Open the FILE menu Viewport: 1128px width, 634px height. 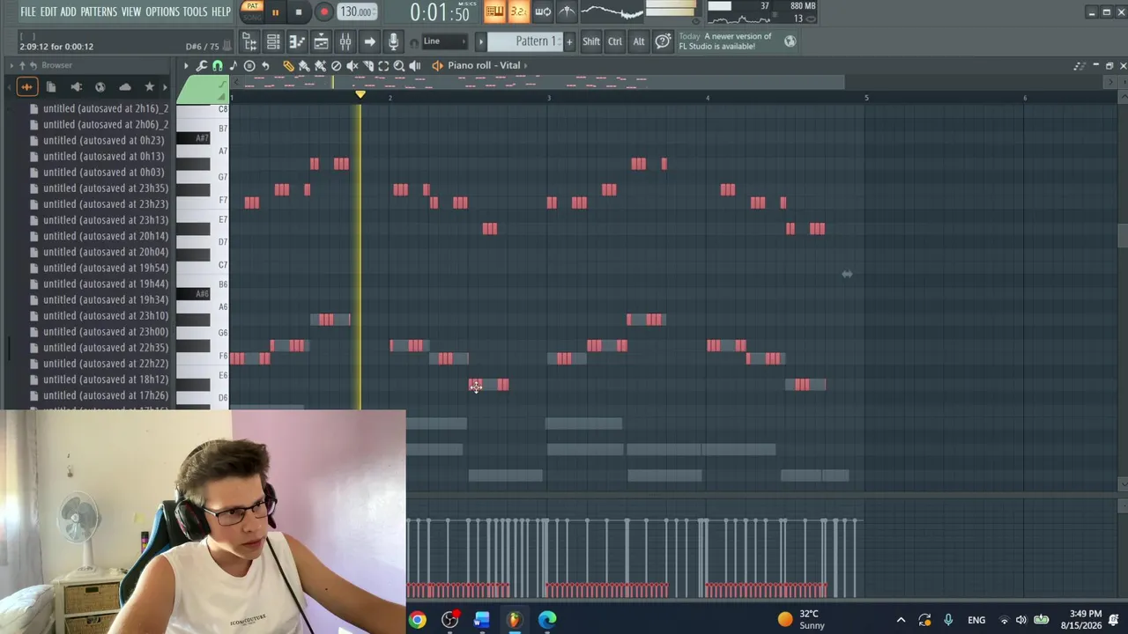pos(28,11)
